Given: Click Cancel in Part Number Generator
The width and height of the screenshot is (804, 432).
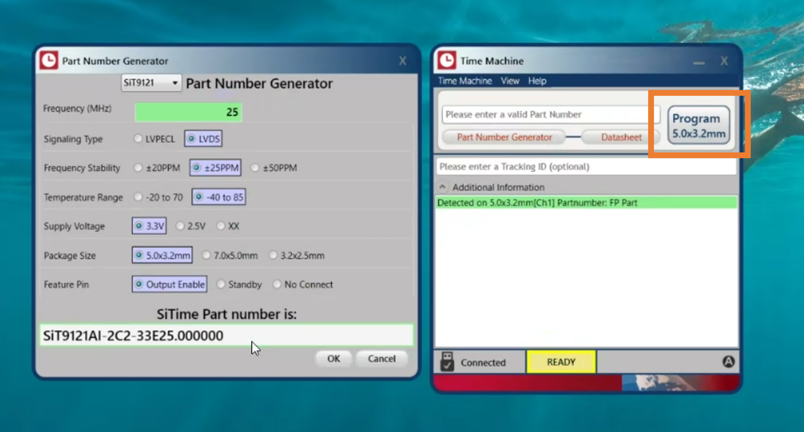Looking at the screenshot, I should (382, 359).
